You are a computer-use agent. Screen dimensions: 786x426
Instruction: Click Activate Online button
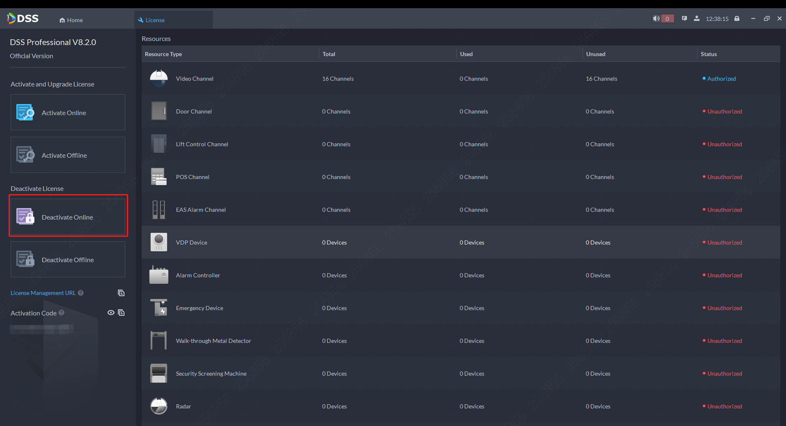pos(68,113)
